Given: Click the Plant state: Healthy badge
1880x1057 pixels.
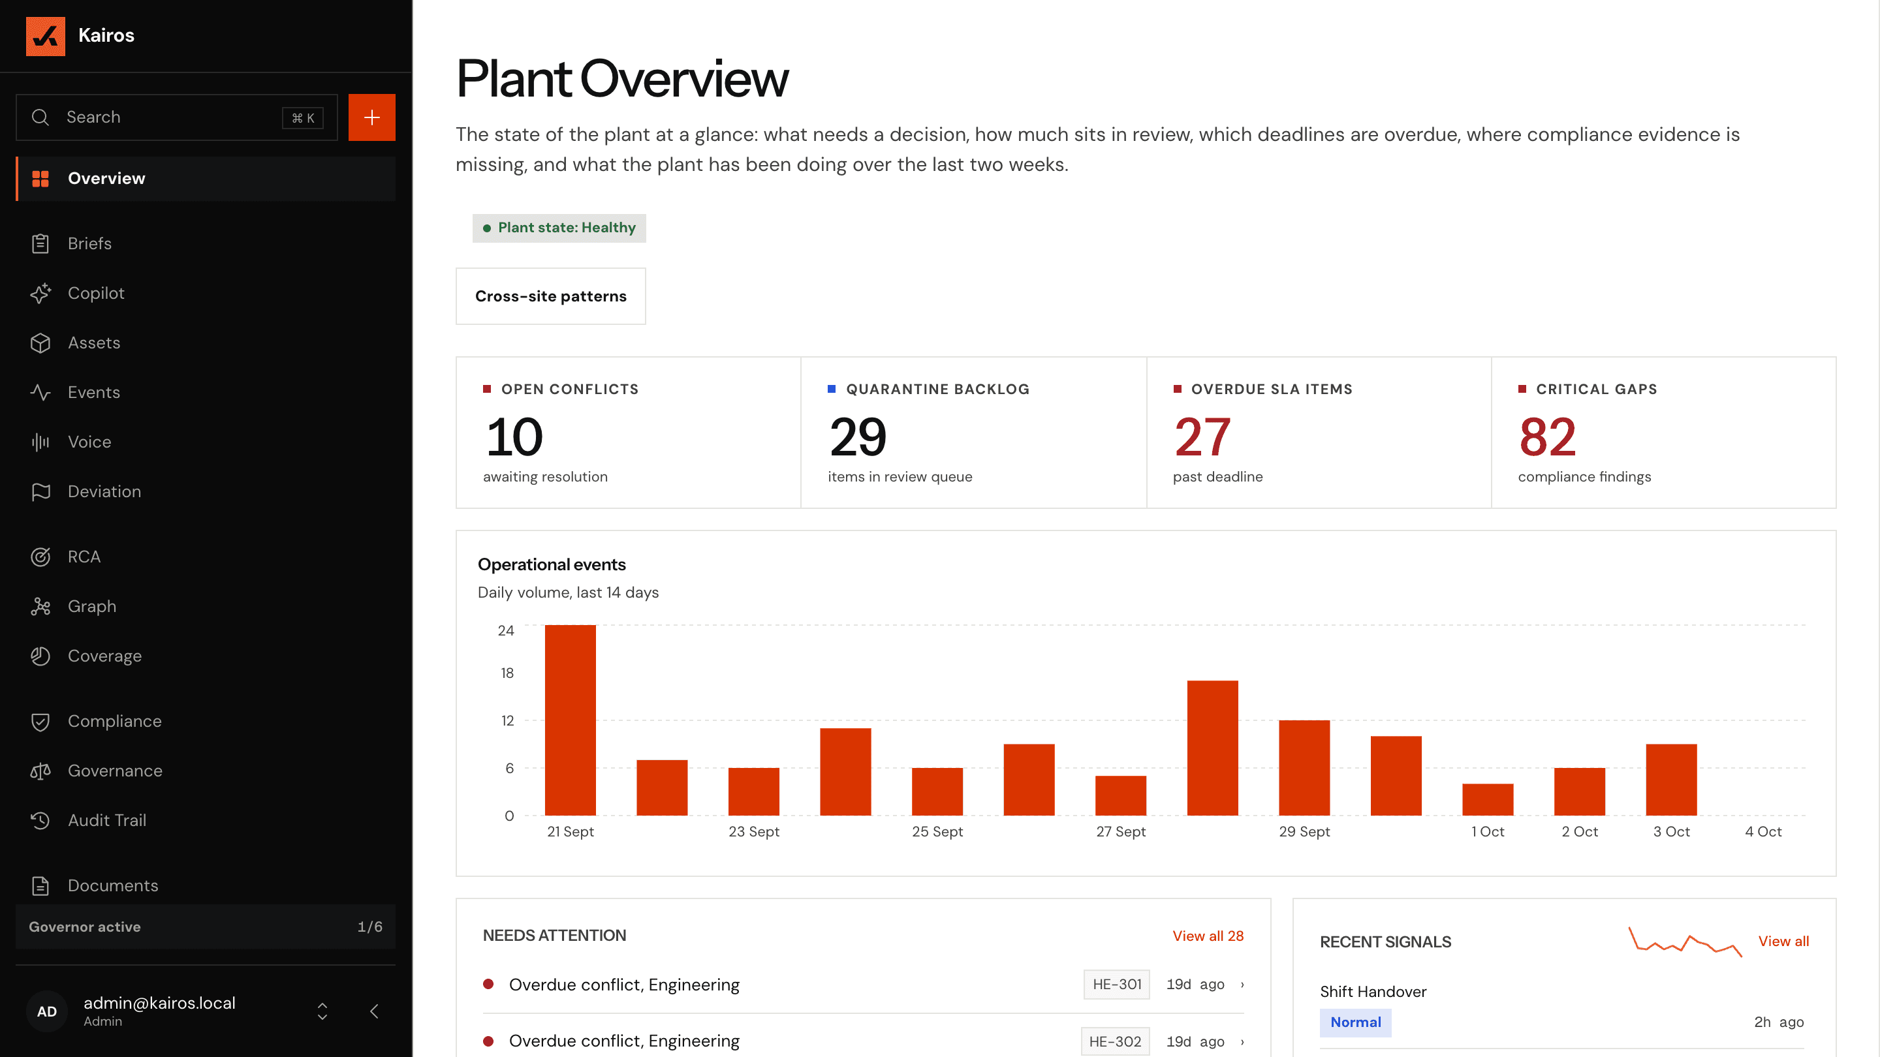Looking at the screenshot, I should coord(559,228).
